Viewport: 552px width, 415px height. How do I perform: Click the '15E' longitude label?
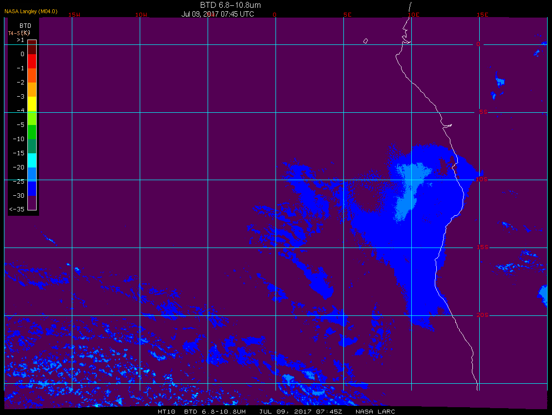483,15
